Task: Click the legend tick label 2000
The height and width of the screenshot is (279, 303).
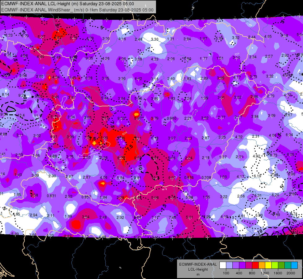Action: coord(291,273)
